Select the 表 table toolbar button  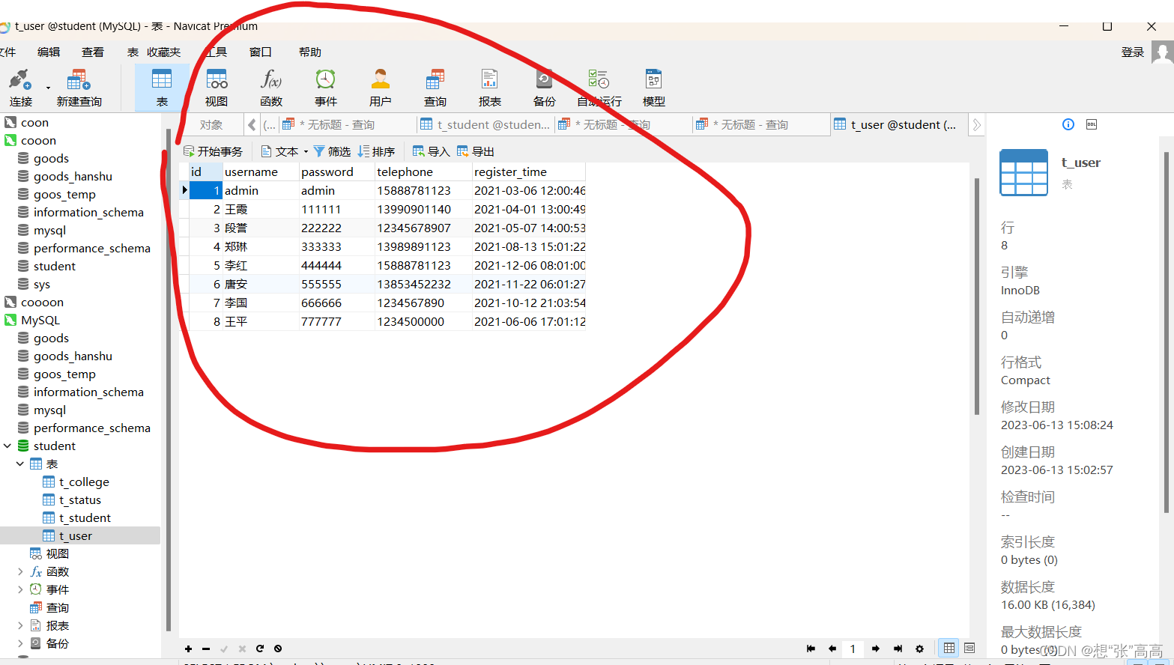(162, 88)
